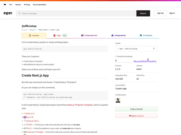Click the @afifu/setup package title
This screenshot has width=181, height=135.
(29, 26)
